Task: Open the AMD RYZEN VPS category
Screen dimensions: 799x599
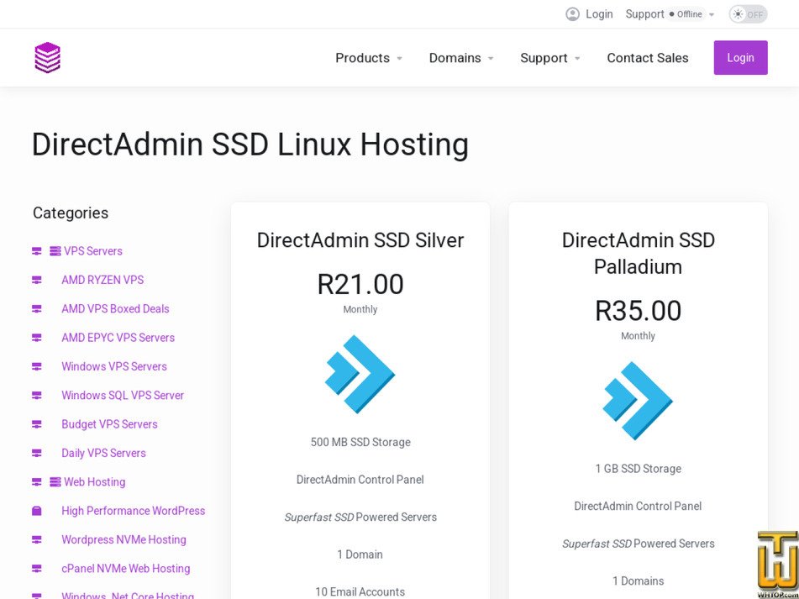Action: click(x=103, y=280)
